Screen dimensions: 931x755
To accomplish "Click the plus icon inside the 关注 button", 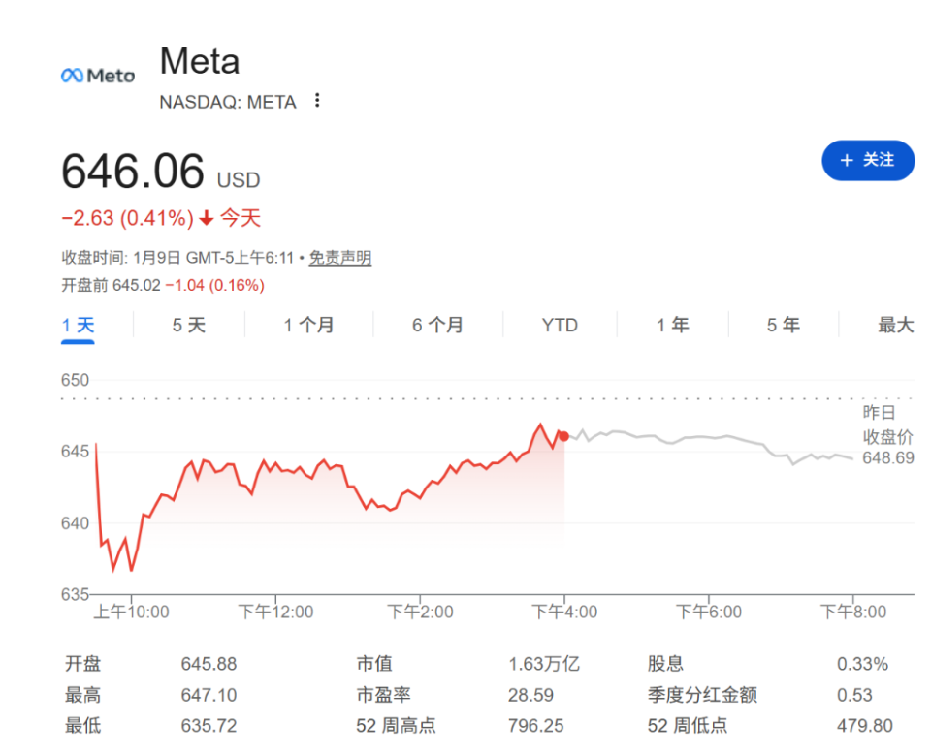I will (848, 161).
